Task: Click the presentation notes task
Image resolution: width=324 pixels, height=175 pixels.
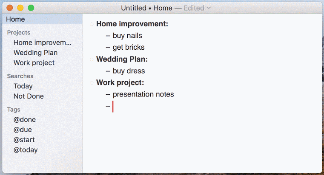Action: click(143, 94)
